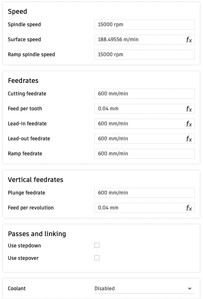203x299 pixels.
Task: Open fx expression for Surface speed
Action: click(x=189, y=40)
